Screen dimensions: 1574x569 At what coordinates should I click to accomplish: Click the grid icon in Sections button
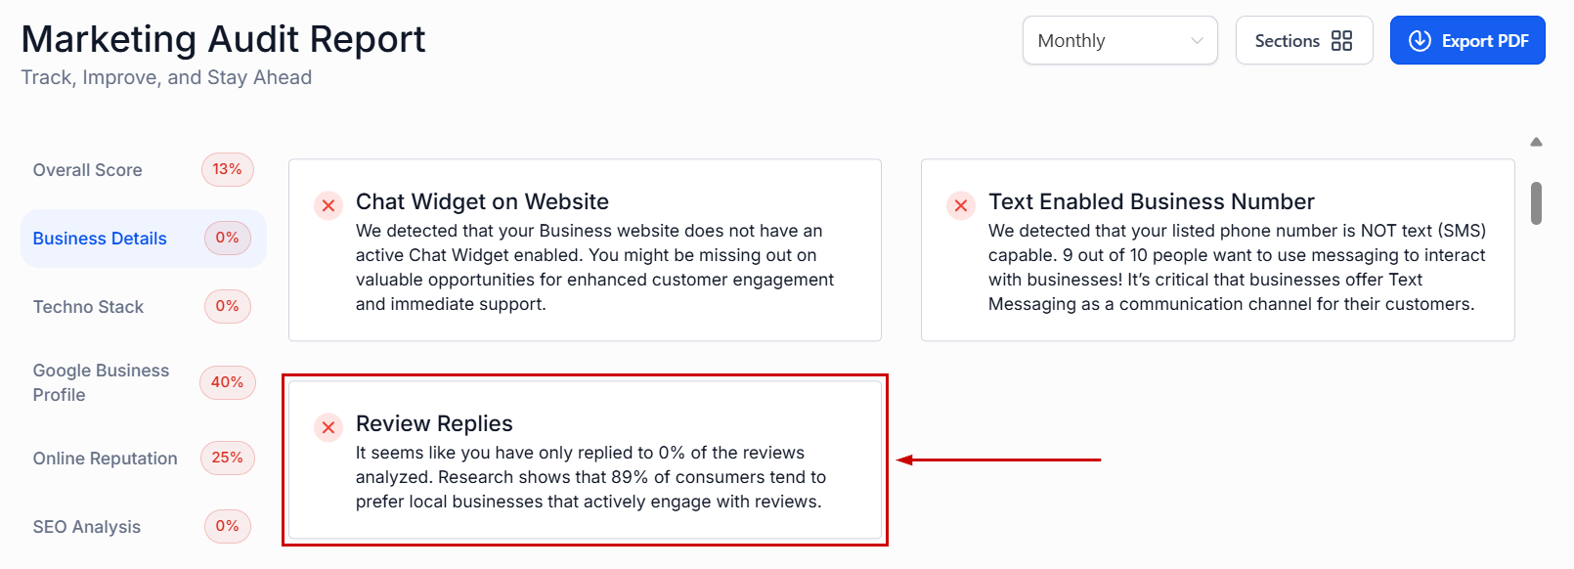click(x=1342, y=41)
